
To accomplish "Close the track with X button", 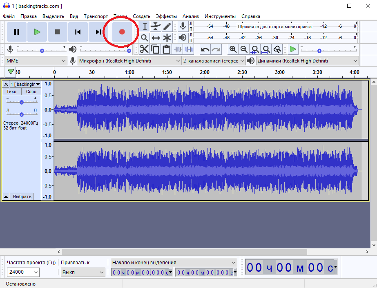I will pyautogui.click(x=6, y=85).
